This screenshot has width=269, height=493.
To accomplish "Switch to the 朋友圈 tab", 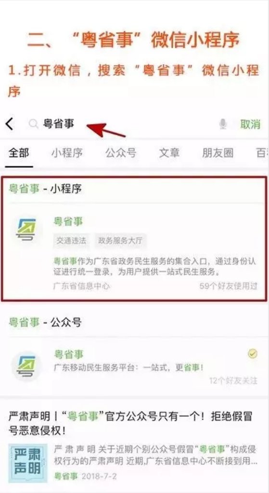I will [x=218, y=153].
